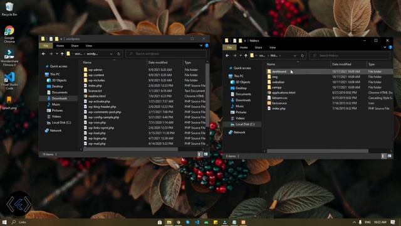Open View tab in htdocs window
The height and width of the screenshot is (226, 401).
pyautogui.click(x=273, y=48)
